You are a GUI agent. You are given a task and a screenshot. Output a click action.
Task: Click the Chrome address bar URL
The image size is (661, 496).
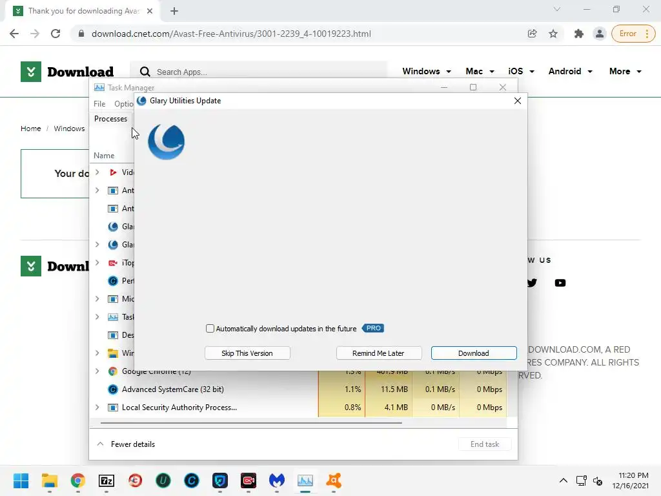pyautogui.click(x=231, y=34)
